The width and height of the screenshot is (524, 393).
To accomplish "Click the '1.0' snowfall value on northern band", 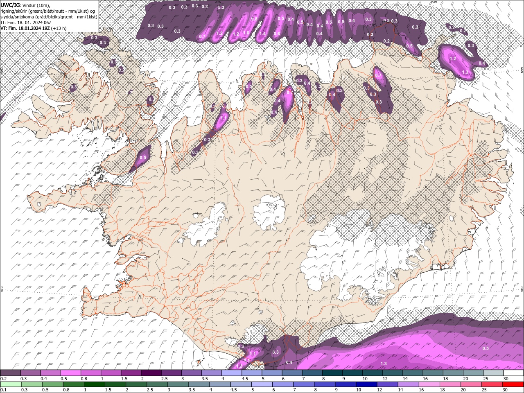I will pos(246,33).
